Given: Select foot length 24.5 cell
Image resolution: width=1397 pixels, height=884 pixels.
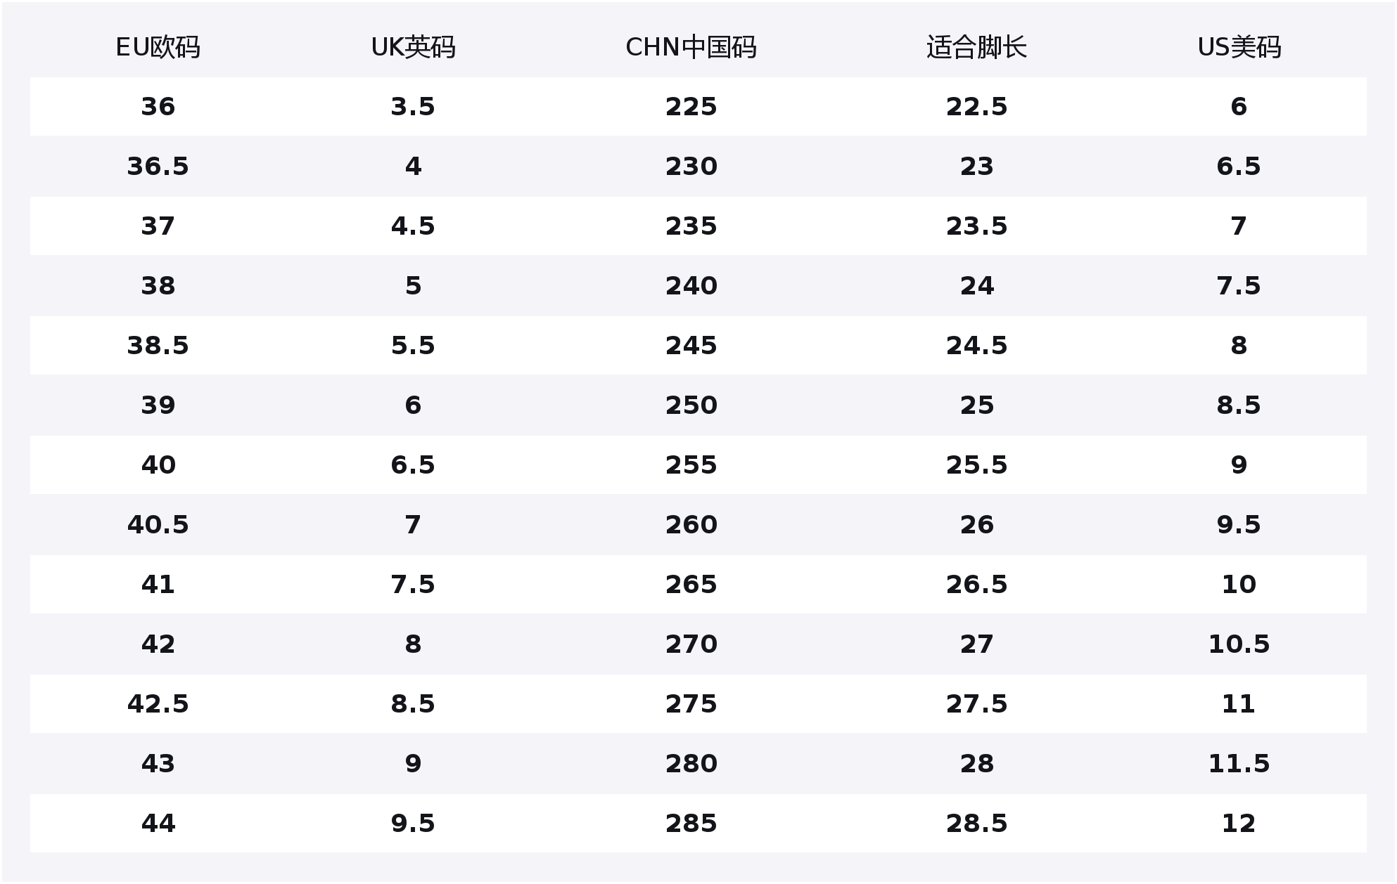Looking at the screenshot, I should 976,346.
